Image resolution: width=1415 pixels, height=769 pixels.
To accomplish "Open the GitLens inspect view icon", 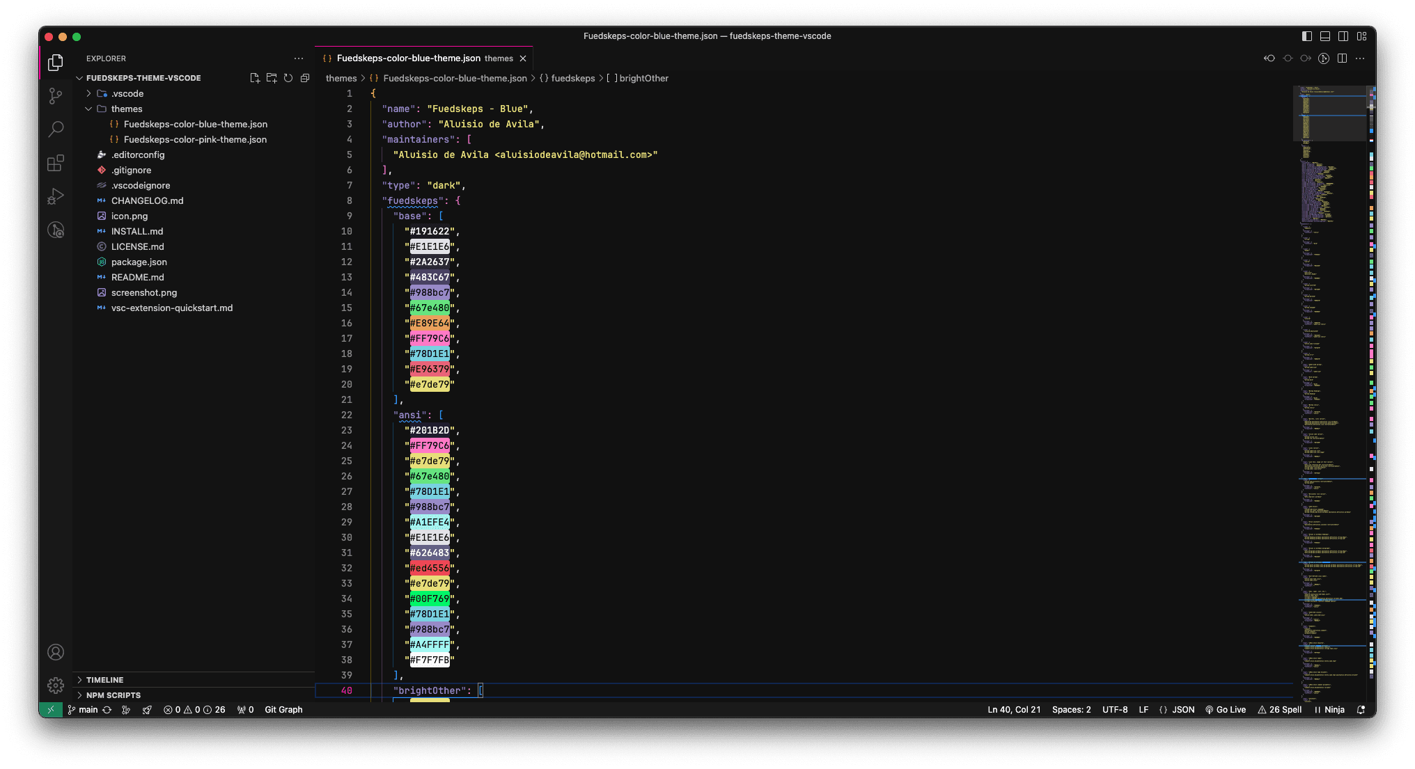I will click(x=56, y=230).
